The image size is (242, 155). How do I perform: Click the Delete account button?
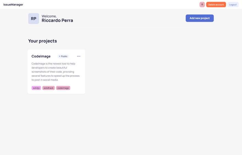216,5
